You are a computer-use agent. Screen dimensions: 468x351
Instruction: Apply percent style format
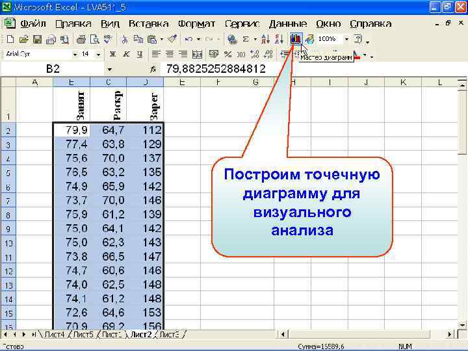click(227, 54)
